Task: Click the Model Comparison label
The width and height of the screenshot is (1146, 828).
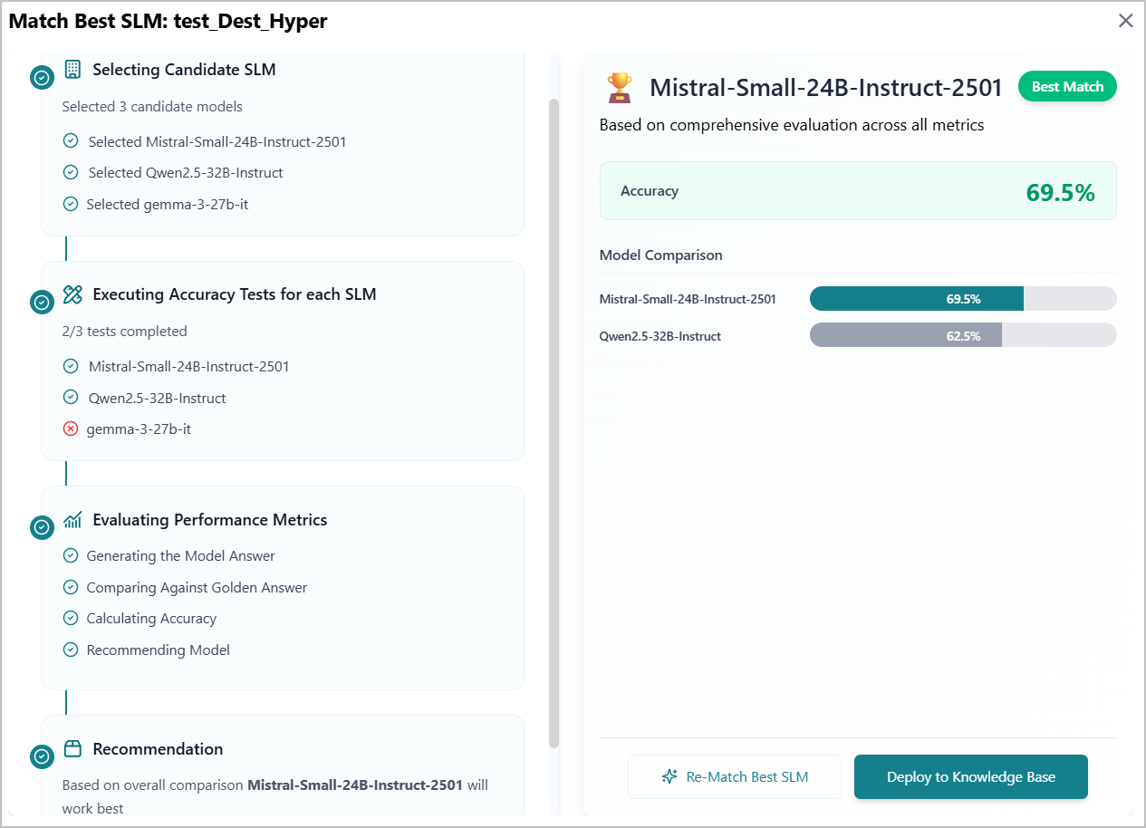Action: click(x=661, y=255)
